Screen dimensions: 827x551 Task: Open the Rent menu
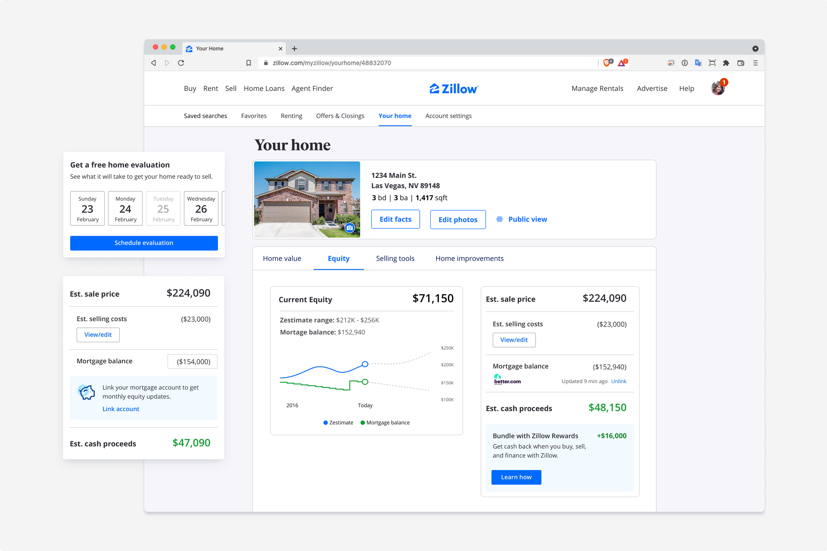211,89
